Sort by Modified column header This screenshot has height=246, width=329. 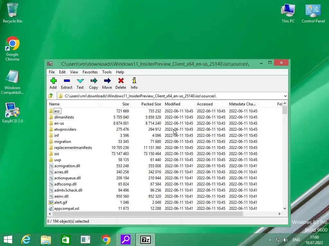tap(179, 104)
